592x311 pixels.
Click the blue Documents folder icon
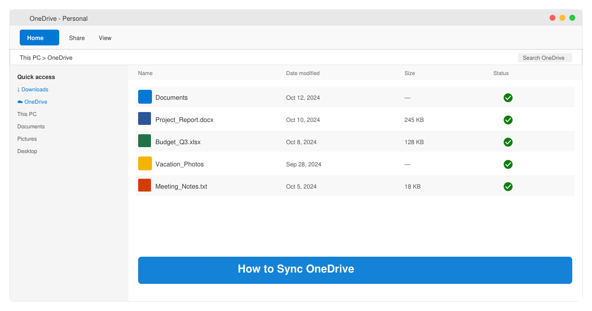pyautogui.click(x=145, y=97)
